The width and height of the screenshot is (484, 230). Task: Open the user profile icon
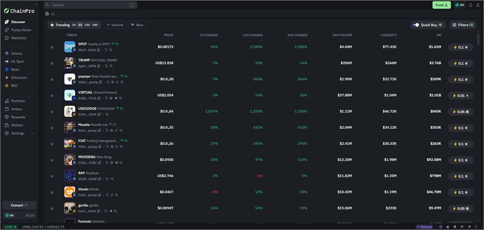[478, 5]
